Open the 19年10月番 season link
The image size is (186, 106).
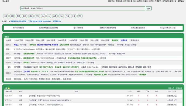(51, 40)
